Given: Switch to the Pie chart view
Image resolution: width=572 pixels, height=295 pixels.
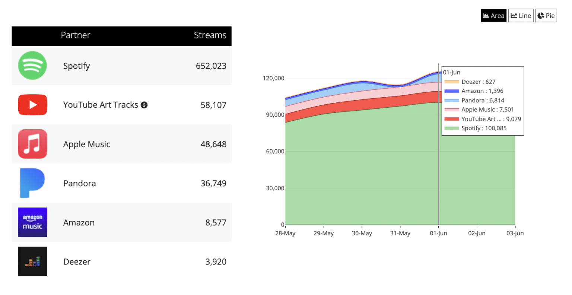Looking at the screenshot, I should tap(546, 16).
